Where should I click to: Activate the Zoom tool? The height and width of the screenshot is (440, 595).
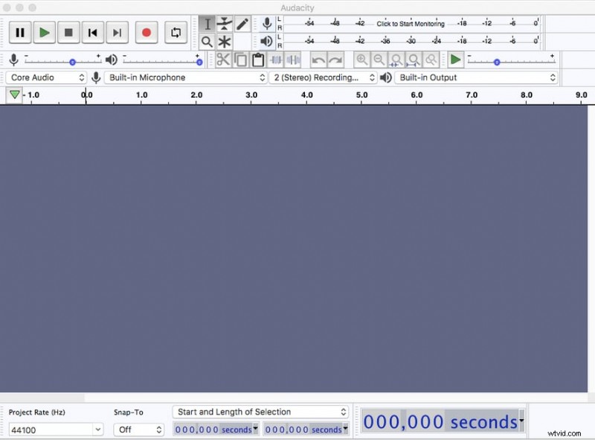(x=207, y=42)
